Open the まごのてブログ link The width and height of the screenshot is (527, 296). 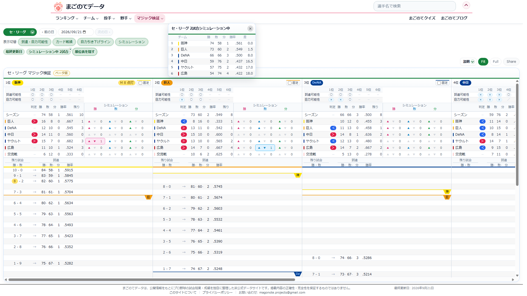[x=454, y=18]
